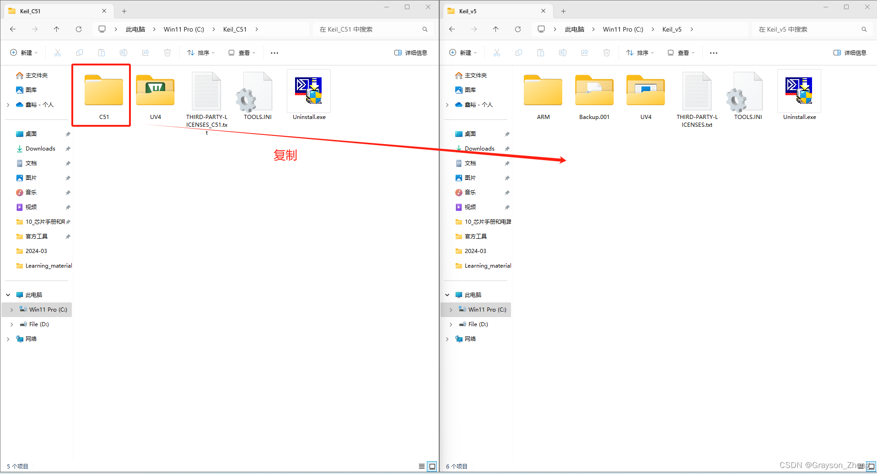Click This PC breadcrumb in Keil_v5 window
Image resolution: width=877 pixels, height=474 pixels.
[575, 29]
